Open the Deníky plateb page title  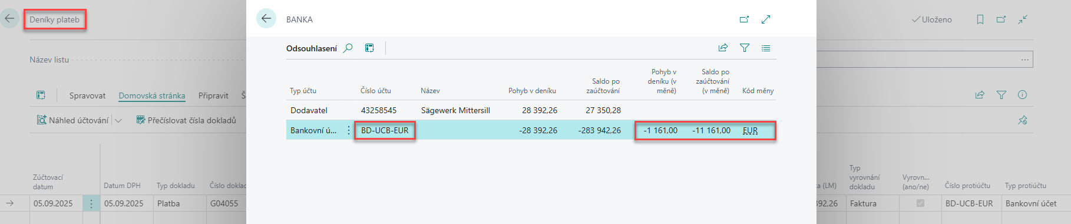[55, 19]
